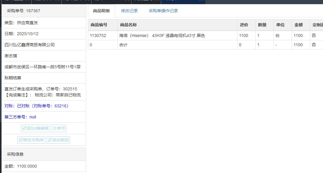Select the 单位 column header

[x=280, y=25]
